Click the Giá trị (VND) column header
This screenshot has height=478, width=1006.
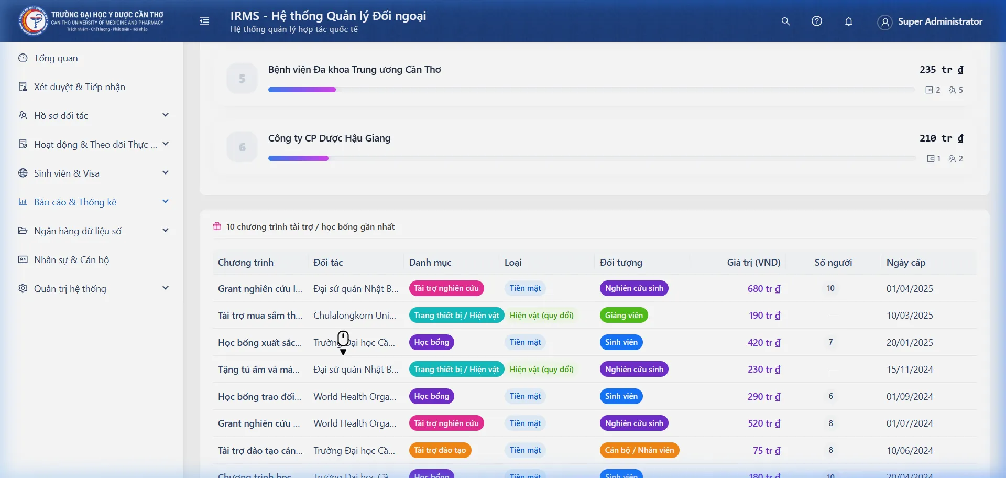753,263
